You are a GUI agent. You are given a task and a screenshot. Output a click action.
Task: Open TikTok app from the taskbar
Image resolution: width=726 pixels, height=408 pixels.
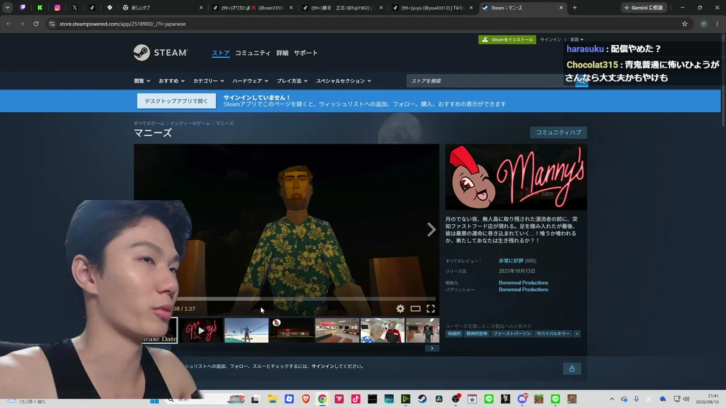356,399
